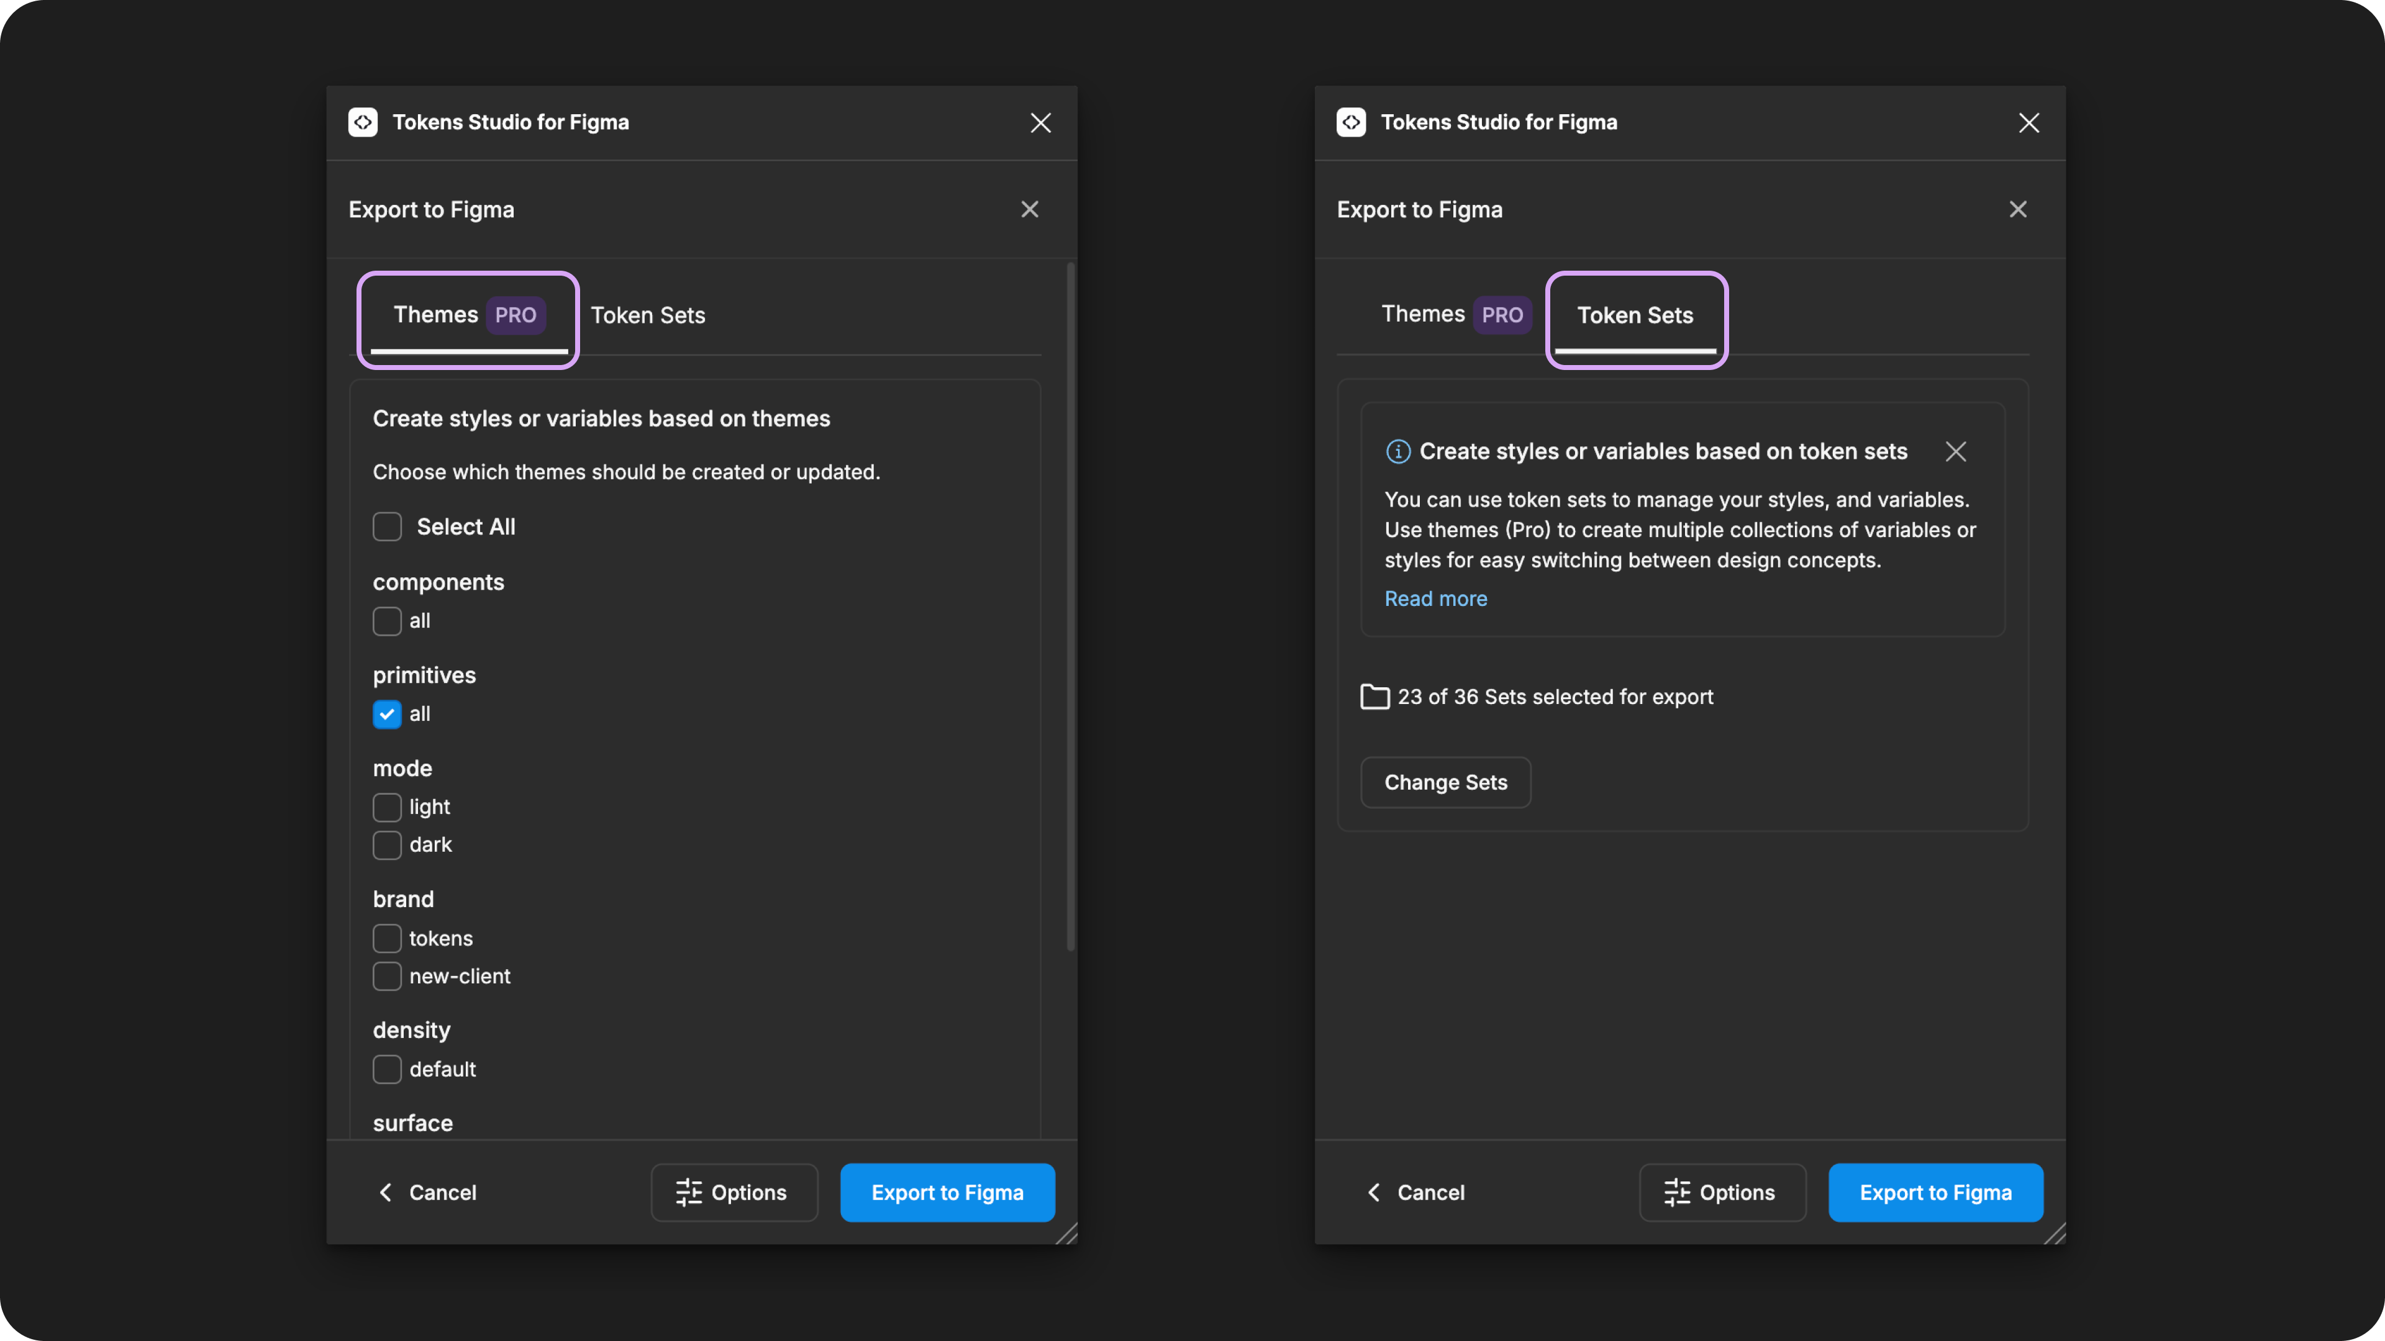Dismiss the token sets info banner

1955,451
